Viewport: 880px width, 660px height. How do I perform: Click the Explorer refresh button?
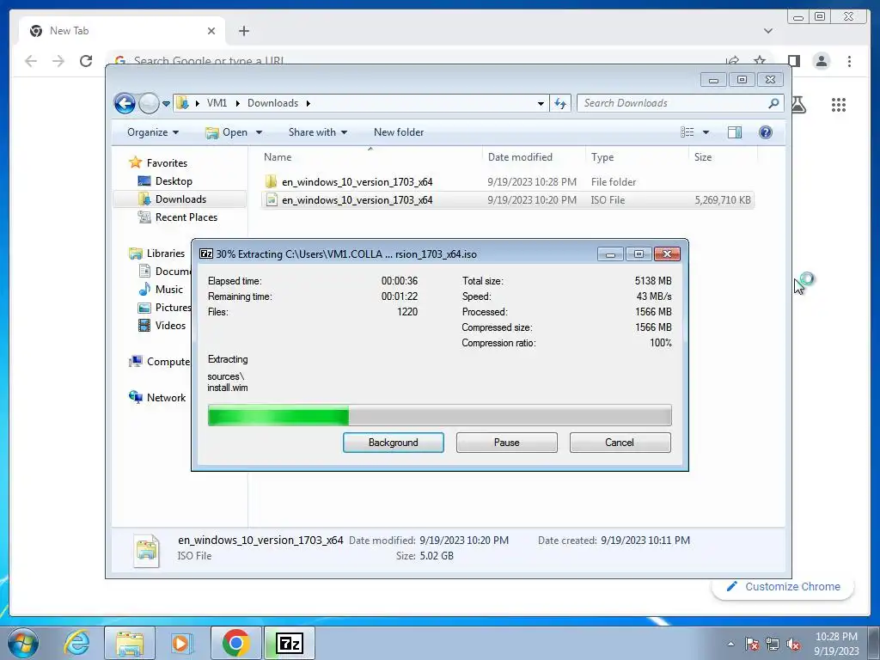560,103
